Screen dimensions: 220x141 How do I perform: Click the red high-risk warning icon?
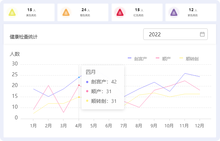120,12
